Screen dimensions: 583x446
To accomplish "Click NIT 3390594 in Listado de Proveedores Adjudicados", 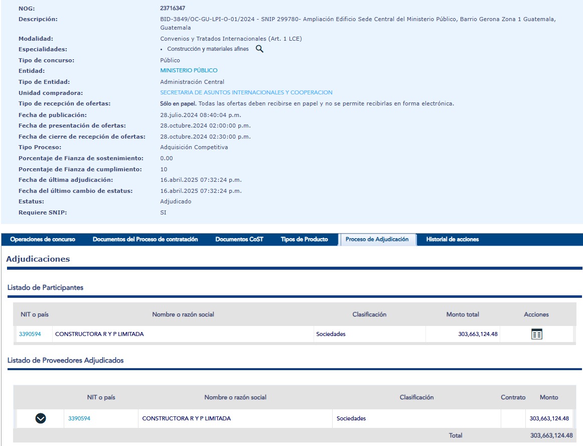I will (79, 418).
